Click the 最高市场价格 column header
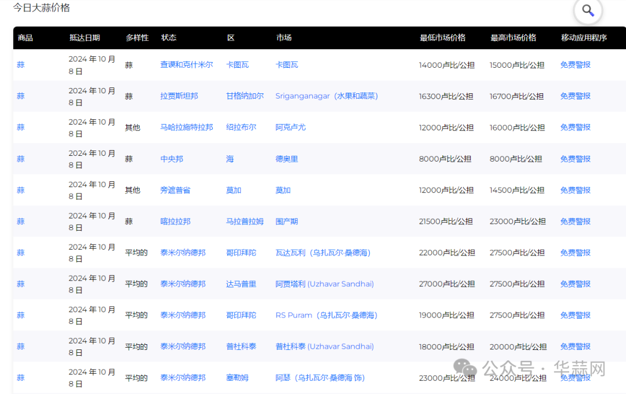This screenshot has height=394, width=626. (513, 38)
